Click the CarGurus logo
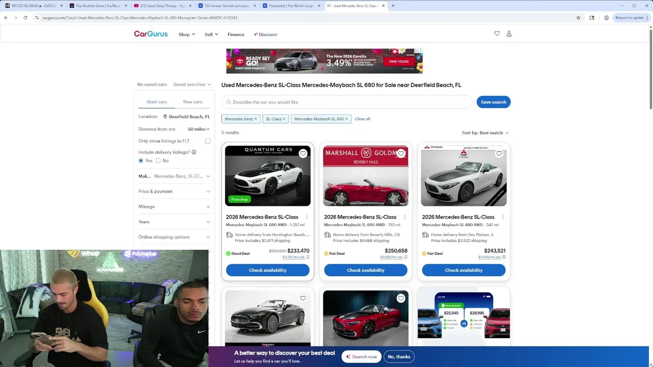This screenshot has width=653, height=367. (150, 34)
